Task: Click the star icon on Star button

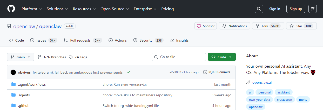Action: 292,26
